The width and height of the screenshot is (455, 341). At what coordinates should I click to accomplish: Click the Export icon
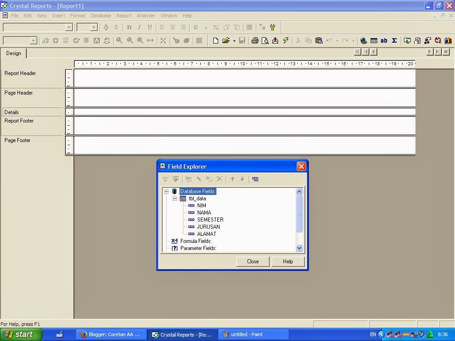[x=275, y=40]
